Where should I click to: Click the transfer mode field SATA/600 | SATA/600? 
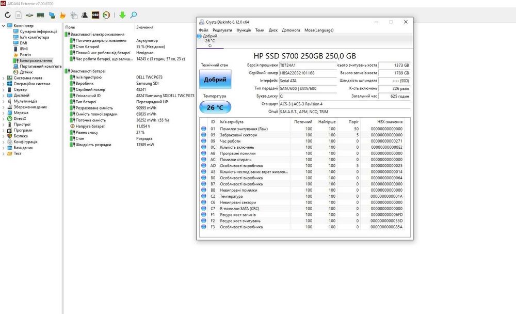308,88
